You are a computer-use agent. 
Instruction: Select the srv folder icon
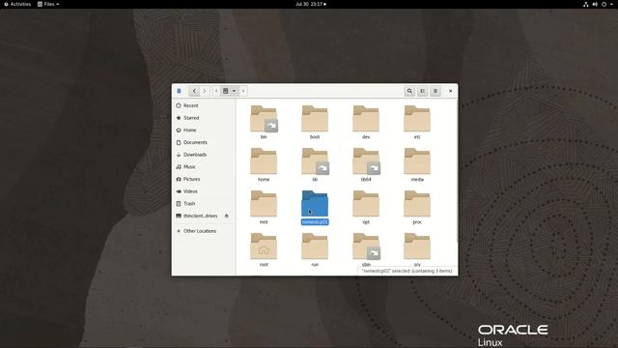point(417,246)
